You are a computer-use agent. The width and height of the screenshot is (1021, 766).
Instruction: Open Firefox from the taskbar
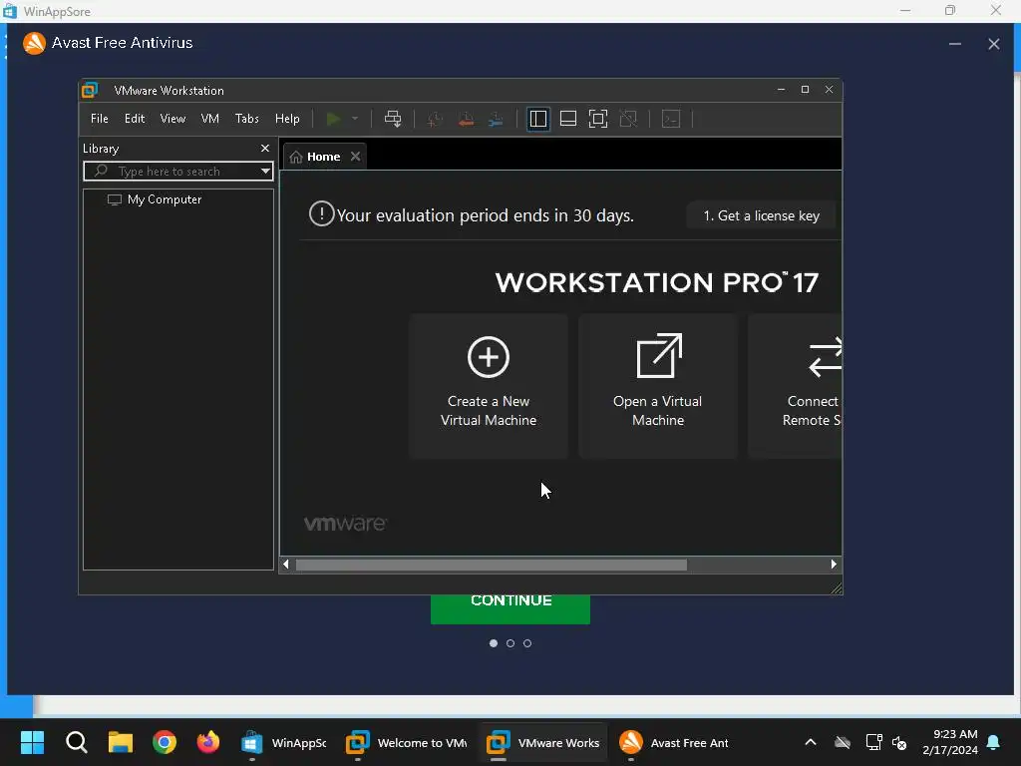click(208, 742)
